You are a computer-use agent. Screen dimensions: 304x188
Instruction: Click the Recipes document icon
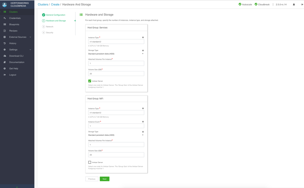click(x=5, y=31)
